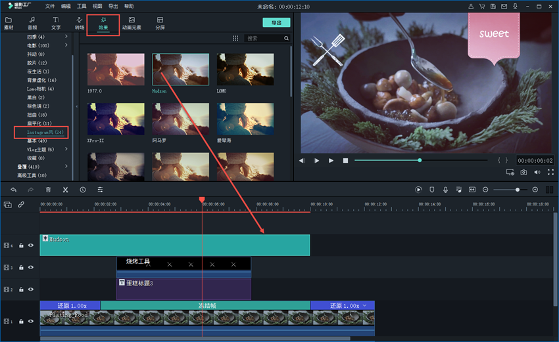Screen dimensions: 559x342
Task: Click the timeline zoom slider handle
Action: (x=518, y=190)
